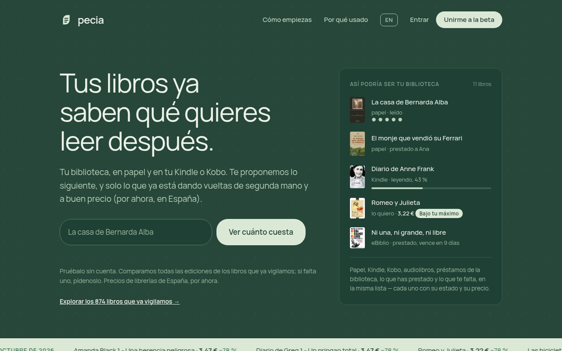The width and height of the screenshot is (562, 351).
Task: Click the El monje que vendió su Ferrari title
Action: pos(417,138)
